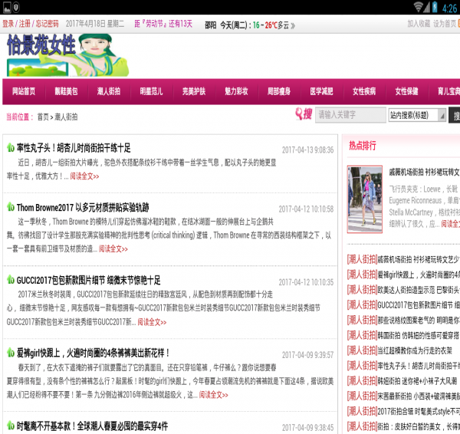Open the 魅力彩妆 navigation tab
Image resolution: width=460 pixels, height=434 pixels.
pyautogui.click(x=236, y=91)
